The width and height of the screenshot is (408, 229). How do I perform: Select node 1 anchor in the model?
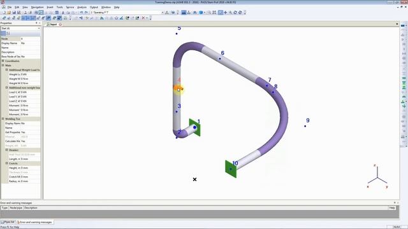194,127
